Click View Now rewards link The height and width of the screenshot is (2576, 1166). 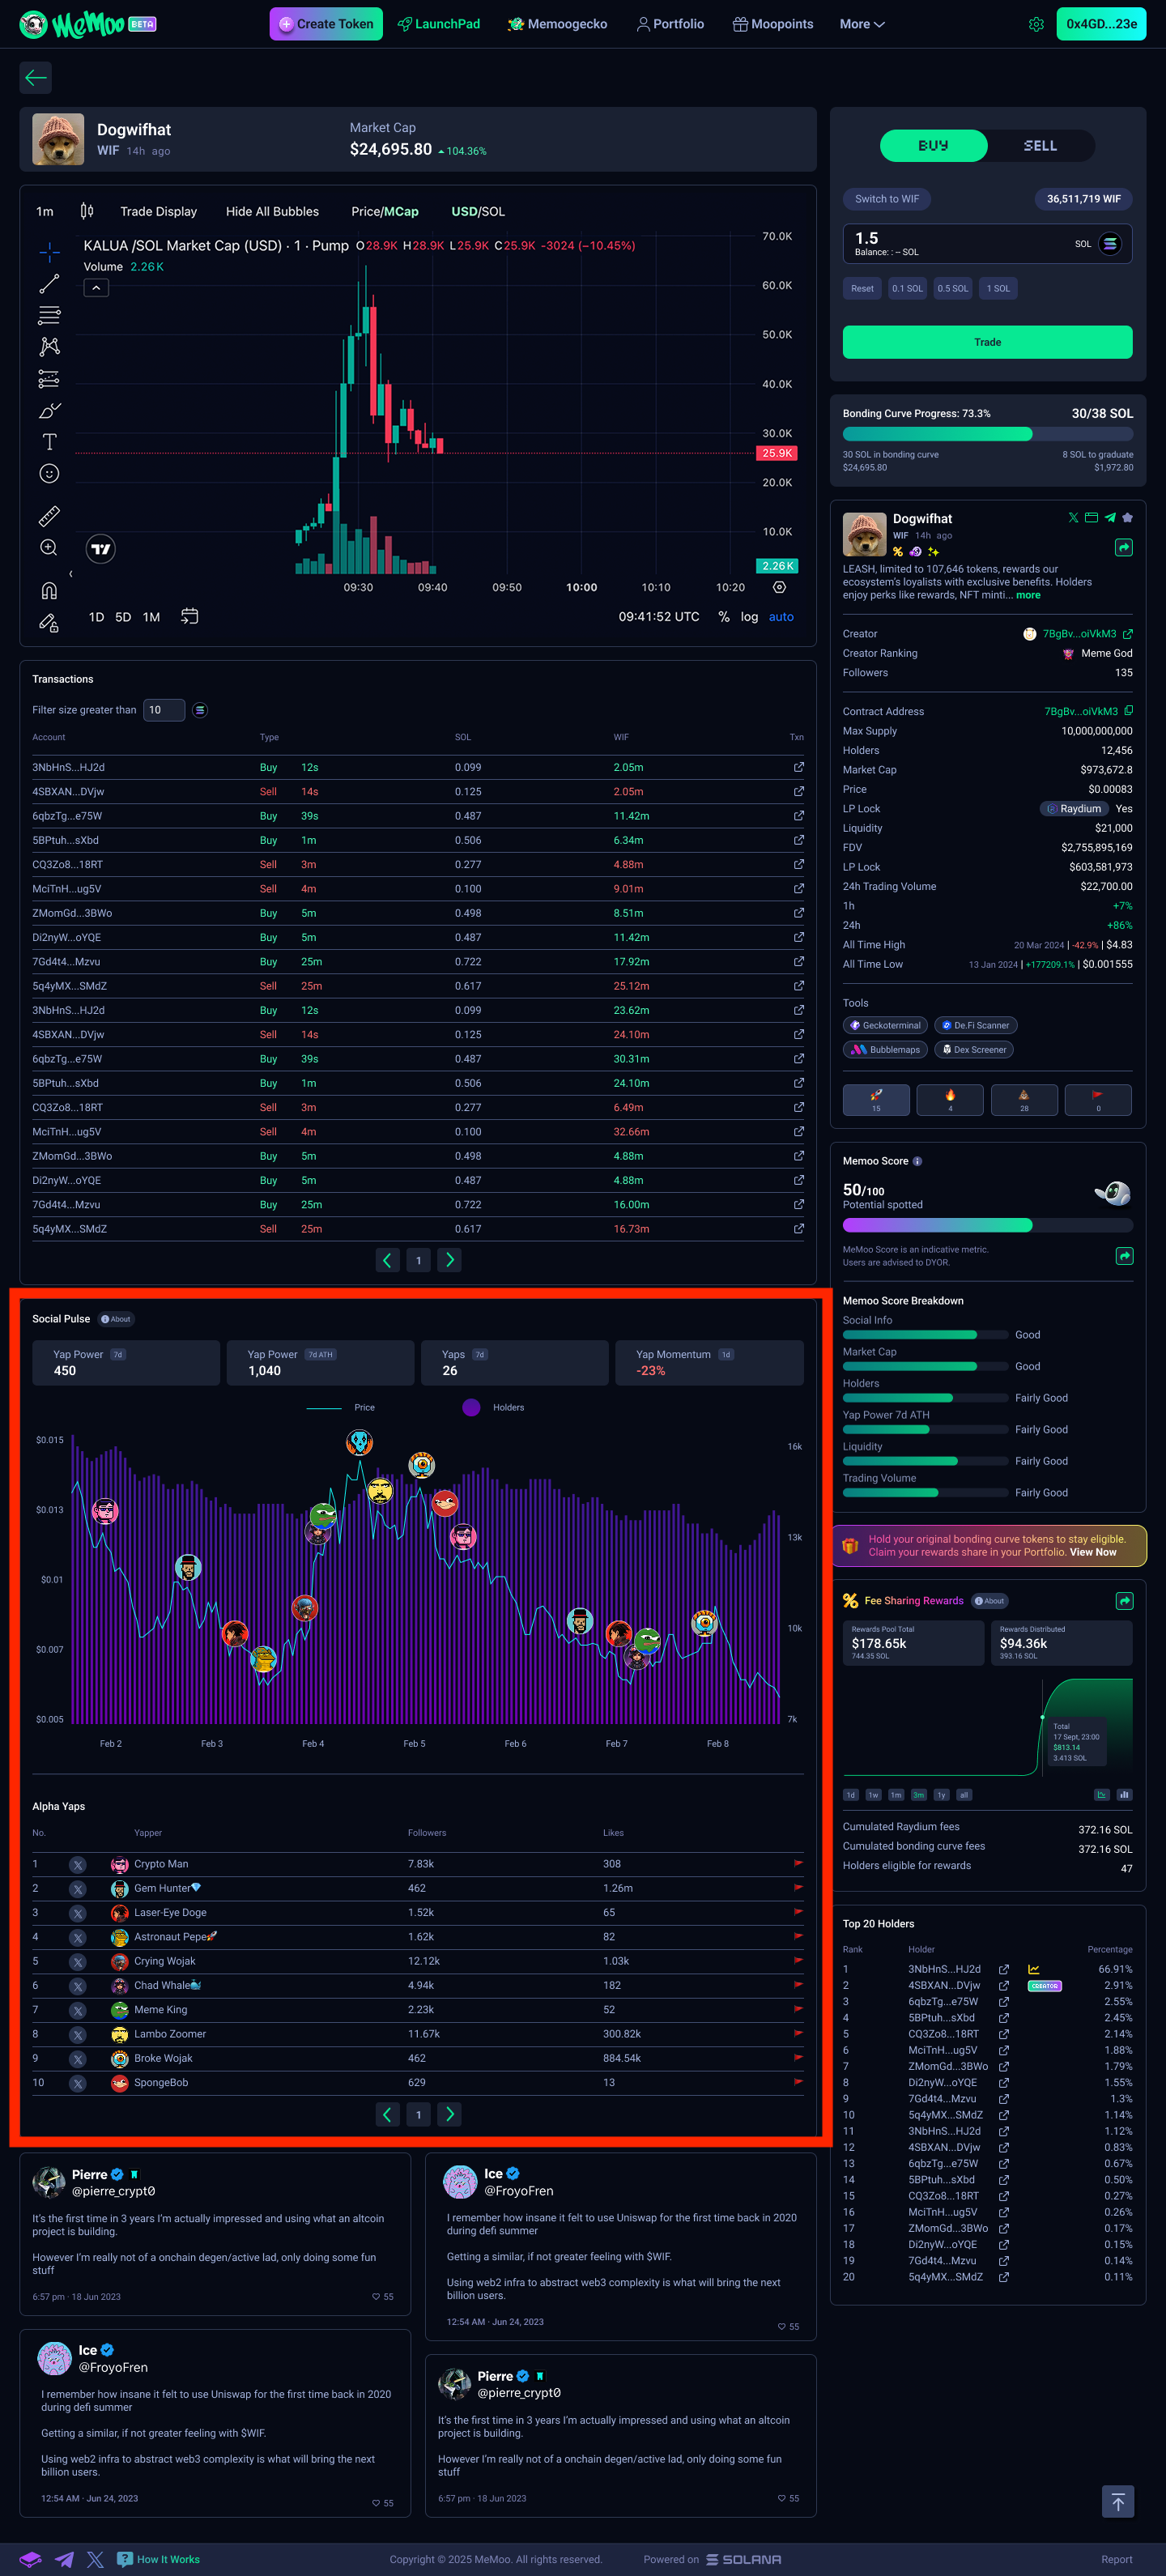coord(1092,1552)
